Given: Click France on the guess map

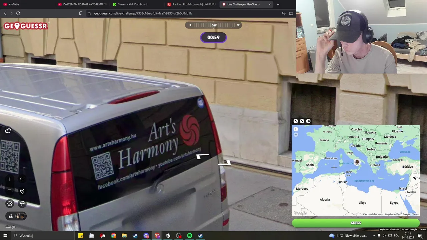Looking at the screenshot, I should (x=324, y=140).
